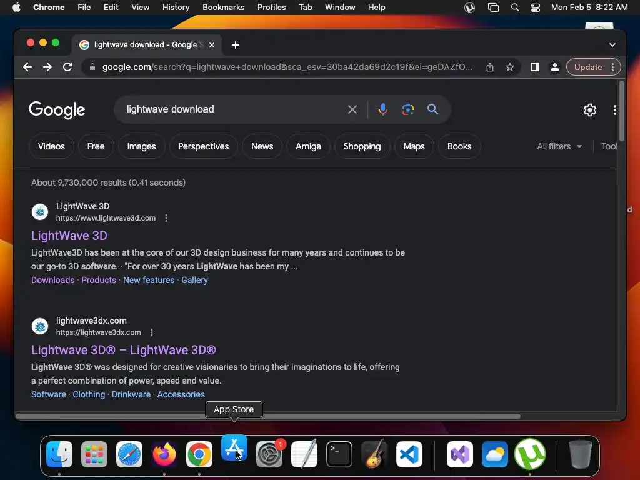Filter results by Shopping

(362, 146)
